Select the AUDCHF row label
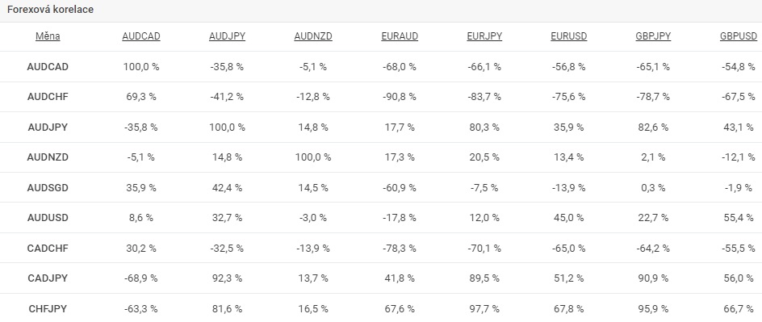 (48, 97)
